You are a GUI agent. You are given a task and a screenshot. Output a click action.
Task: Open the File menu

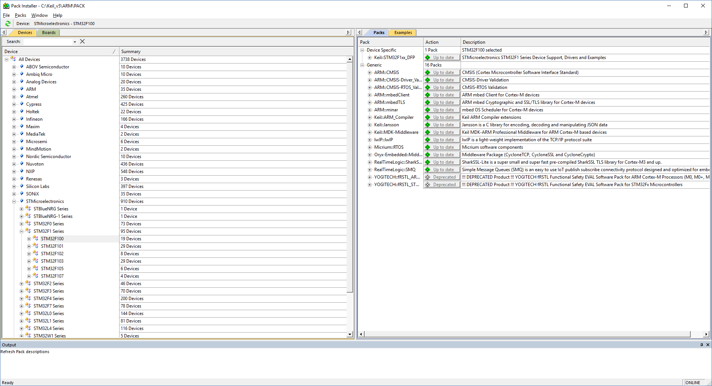[6, 15]
